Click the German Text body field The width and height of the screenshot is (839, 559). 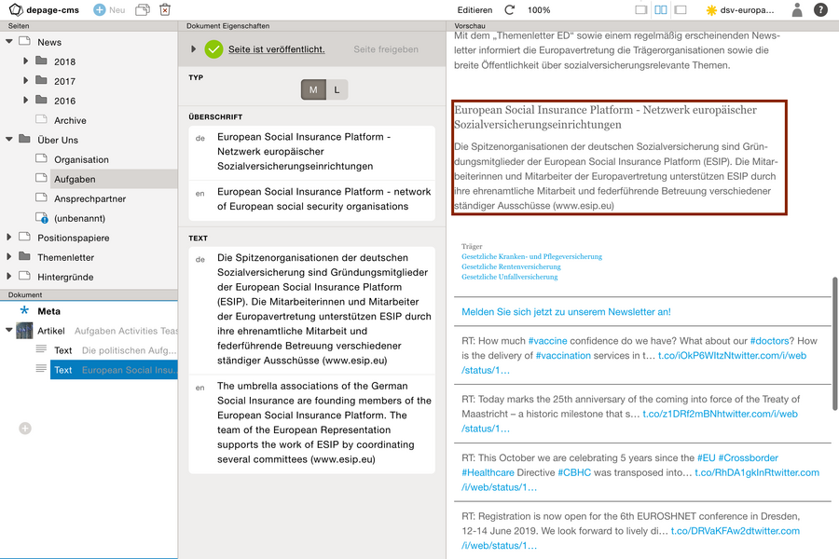coord(312,309)
